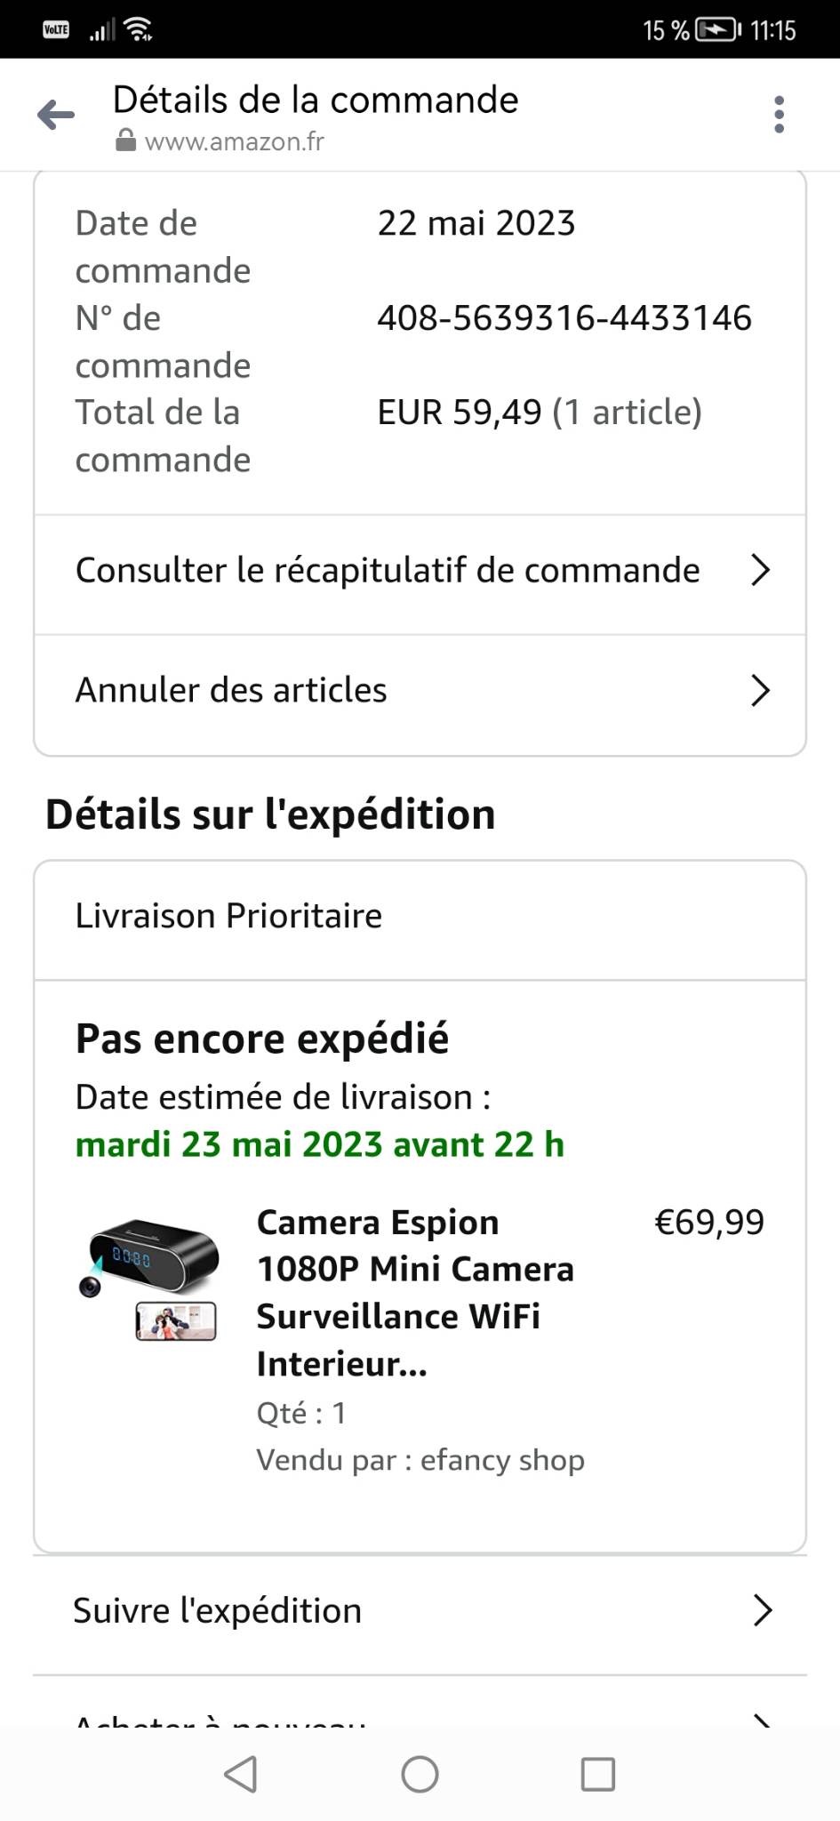Tap the Wi-Fi status icon
Viewport: 840px width, 1821px height.
[140, 29]
